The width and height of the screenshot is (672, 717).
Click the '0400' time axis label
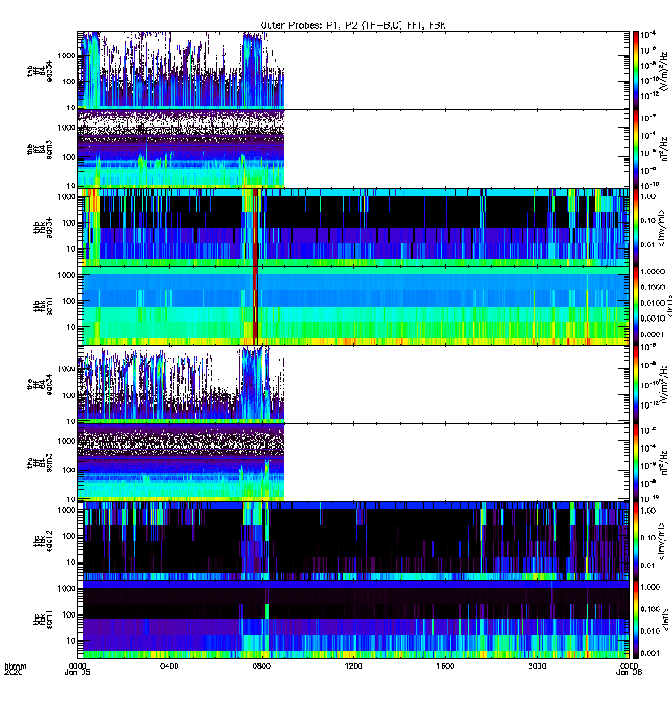pos(169,666)
